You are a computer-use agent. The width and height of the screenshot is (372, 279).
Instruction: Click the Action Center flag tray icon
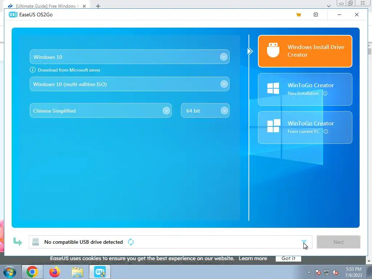tap(318, 272)
